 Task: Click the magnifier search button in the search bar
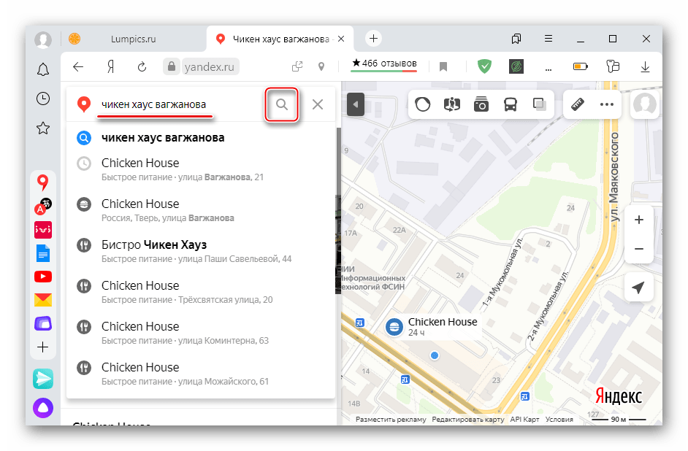pyautogui.click(x=282, y=104)
